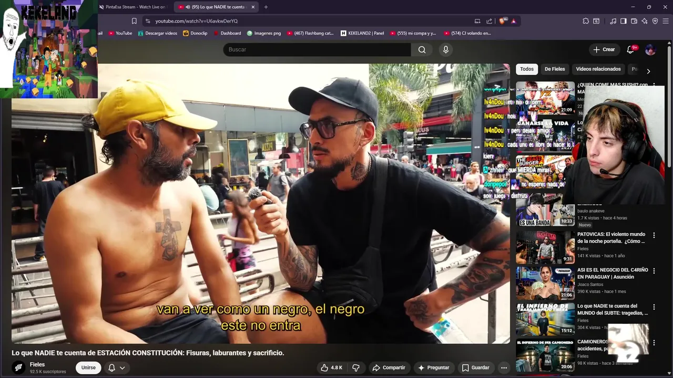This screenshot has width=673, height=378.
Task: Select the Videos relacionados filter chip
Action: click(598, 69)
